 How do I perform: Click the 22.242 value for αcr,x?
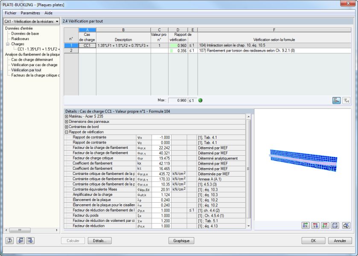161,148
